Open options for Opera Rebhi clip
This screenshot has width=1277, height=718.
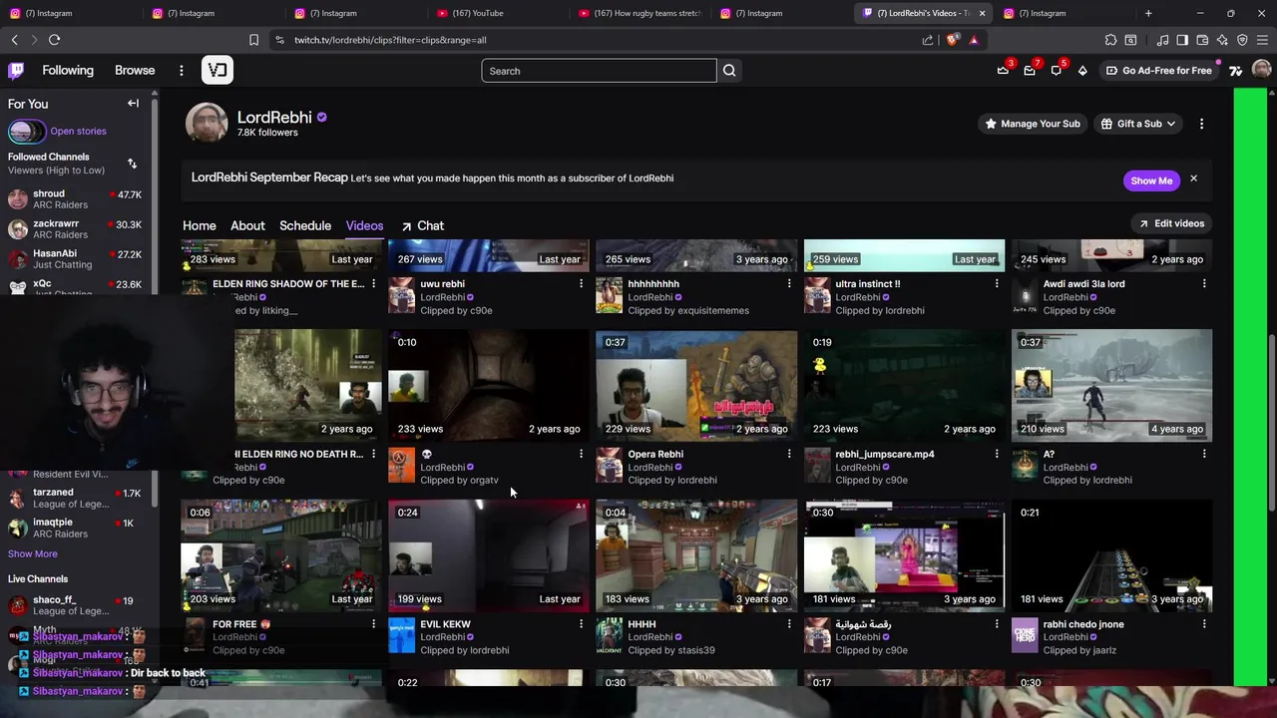(788, 454)
